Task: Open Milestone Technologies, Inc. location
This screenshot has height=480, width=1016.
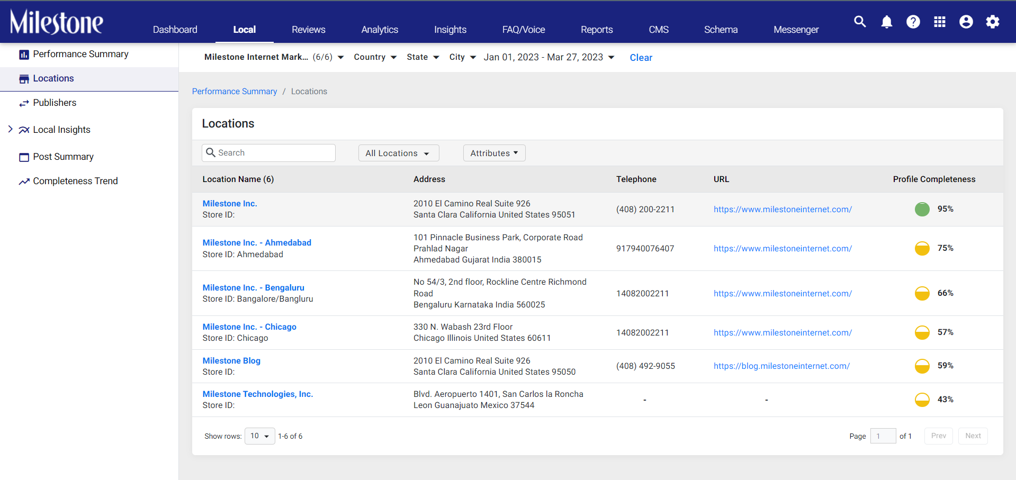Action: point(258,394)
